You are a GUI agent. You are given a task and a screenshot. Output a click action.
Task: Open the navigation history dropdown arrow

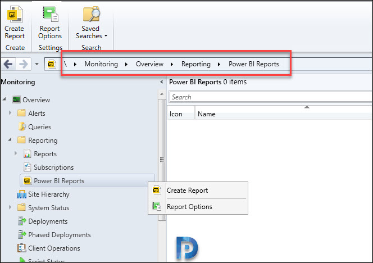tap(37, 64)
